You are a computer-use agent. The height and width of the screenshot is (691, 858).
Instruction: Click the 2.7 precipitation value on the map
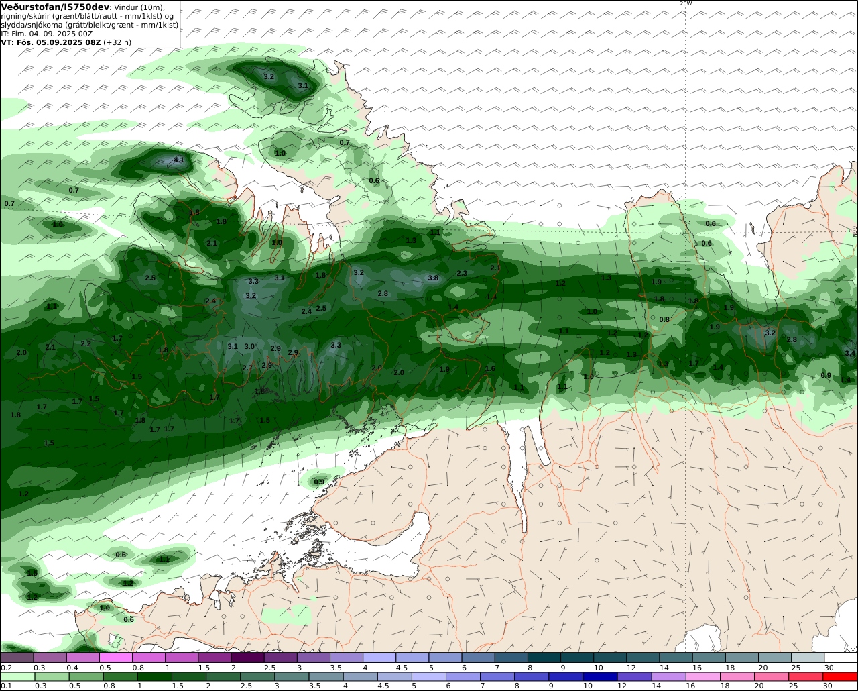coord(247,368)
